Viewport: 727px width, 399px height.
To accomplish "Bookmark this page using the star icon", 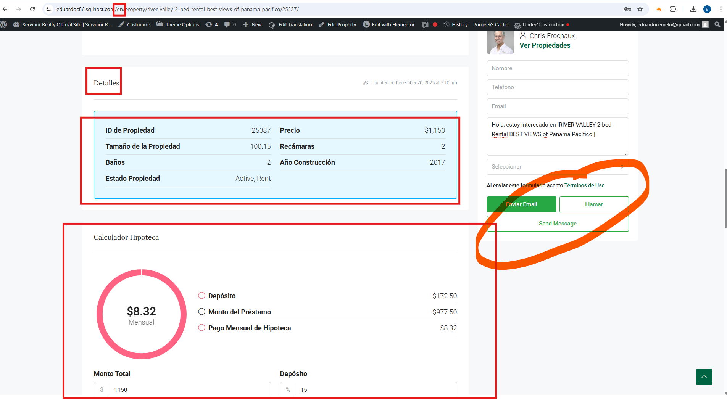I will 640,9.
